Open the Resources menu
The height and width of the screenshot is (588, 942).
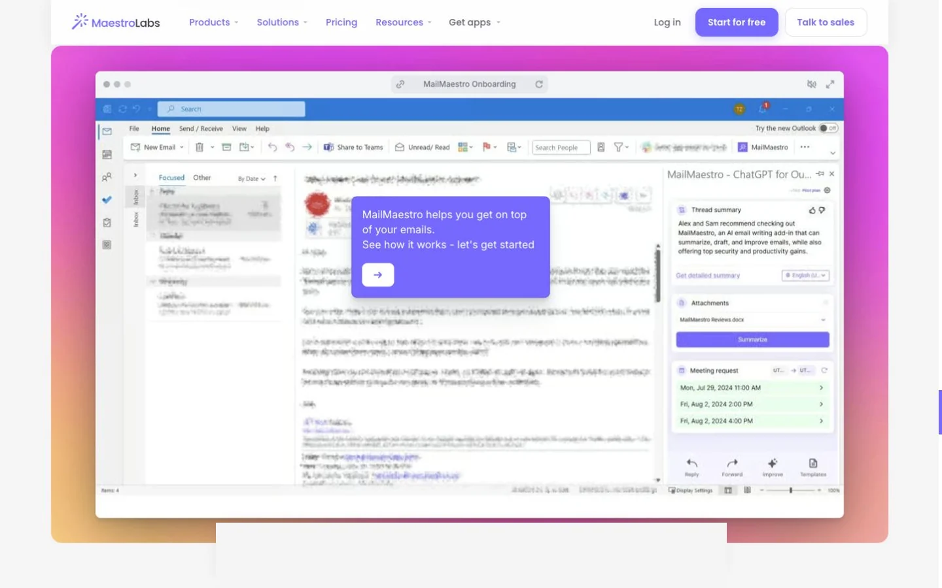pos(404,22)
